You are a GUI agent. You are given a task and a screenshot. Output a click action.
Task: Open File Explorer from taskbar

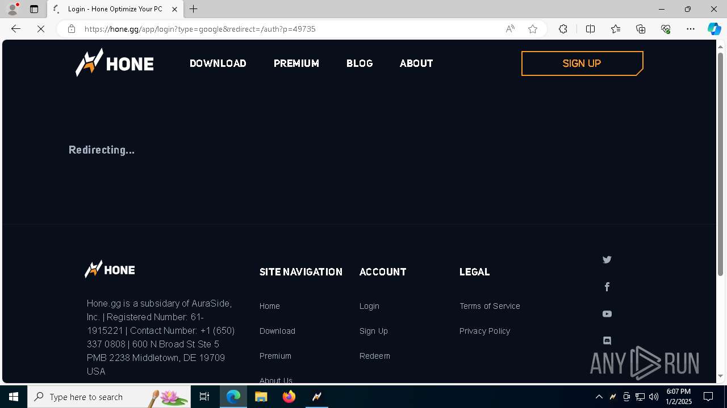261,397
